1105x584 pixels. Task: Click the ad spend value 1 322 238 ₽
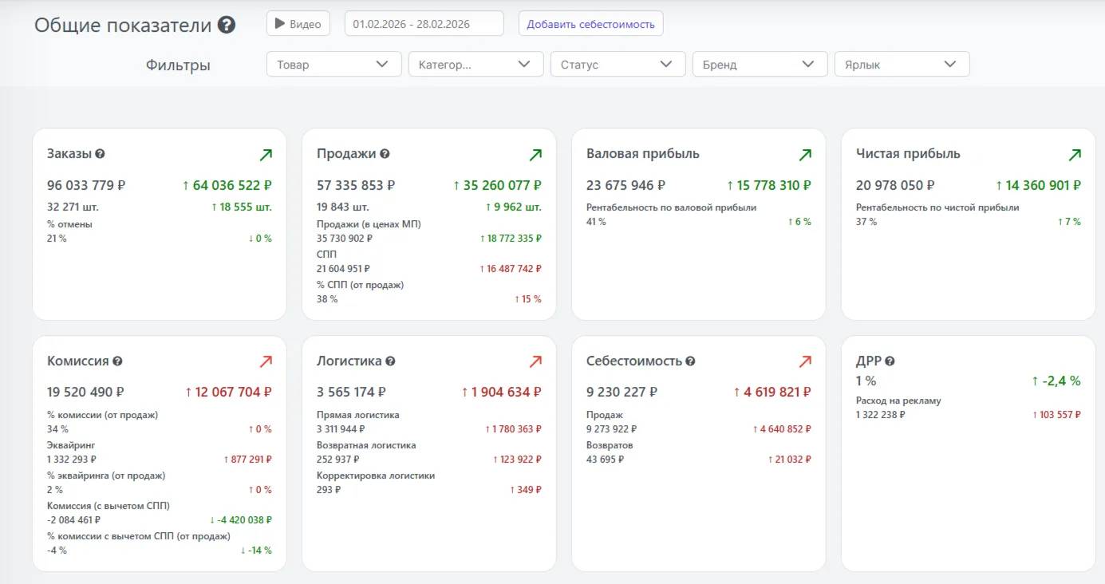tap(881, 415)
